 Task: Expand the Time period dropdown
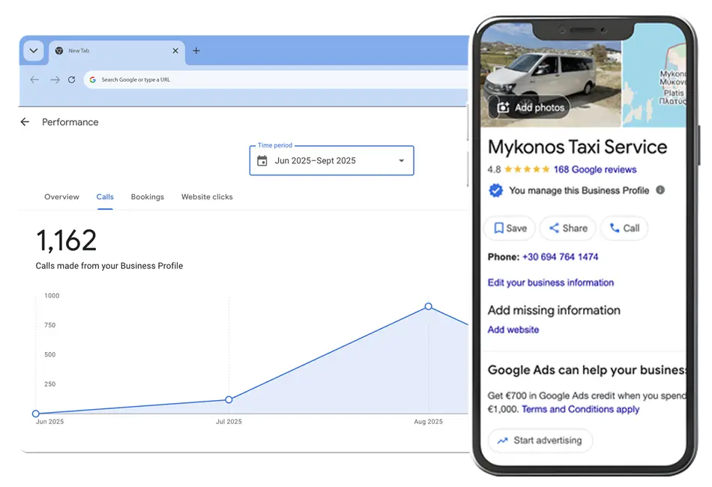coord(401,161)
